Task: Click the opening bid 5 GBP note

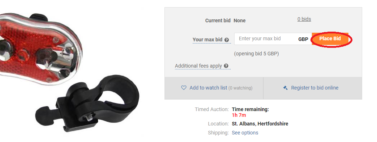Action: [257, 54]
